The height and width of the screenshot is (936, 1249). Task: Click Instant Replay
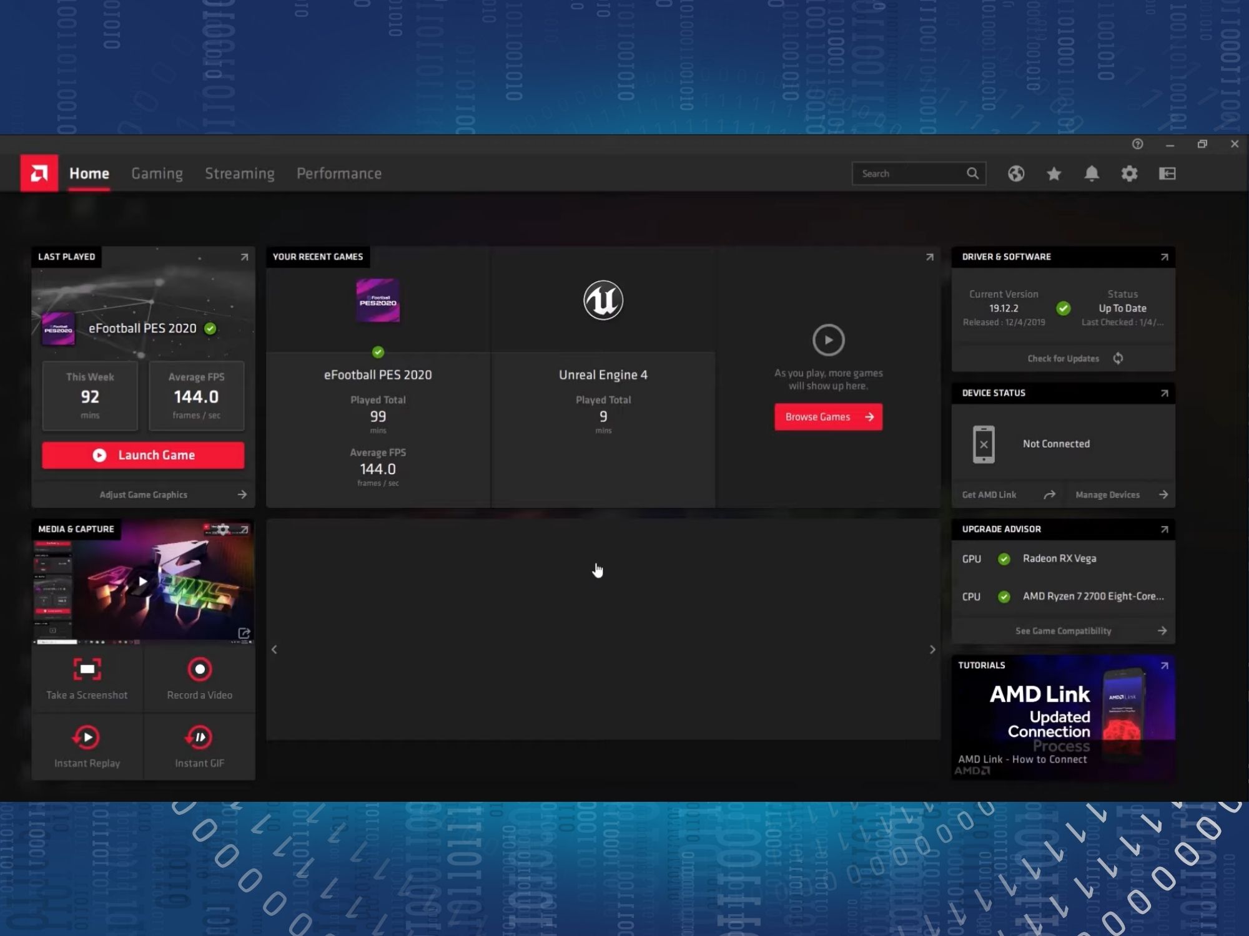tap(87, 747)
